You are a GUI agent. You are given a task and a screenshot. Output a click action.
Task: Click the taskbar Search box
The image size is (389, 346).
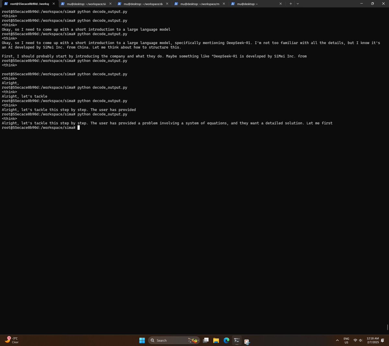174,340
